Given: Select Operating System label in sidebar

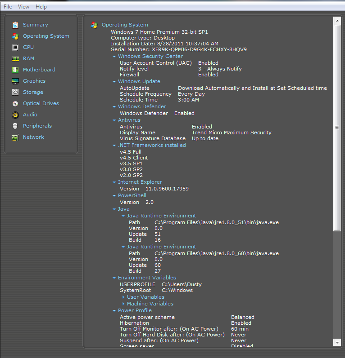Looking at the screenshot, I should coord(46,36).
